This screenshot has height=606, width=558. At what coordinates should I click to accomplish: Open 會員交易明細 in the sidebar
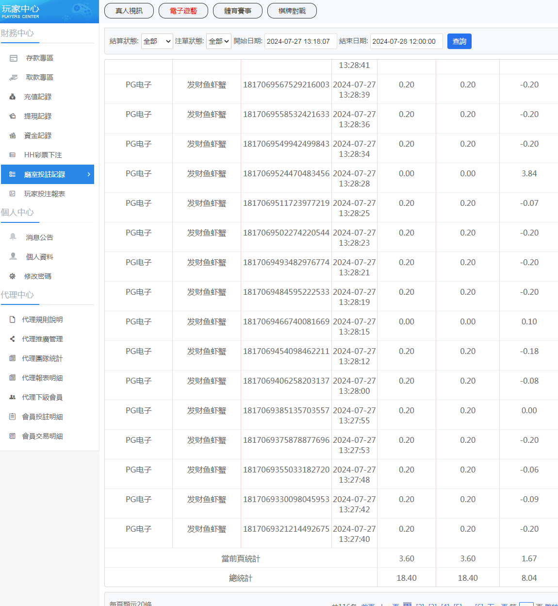point(42,436)
